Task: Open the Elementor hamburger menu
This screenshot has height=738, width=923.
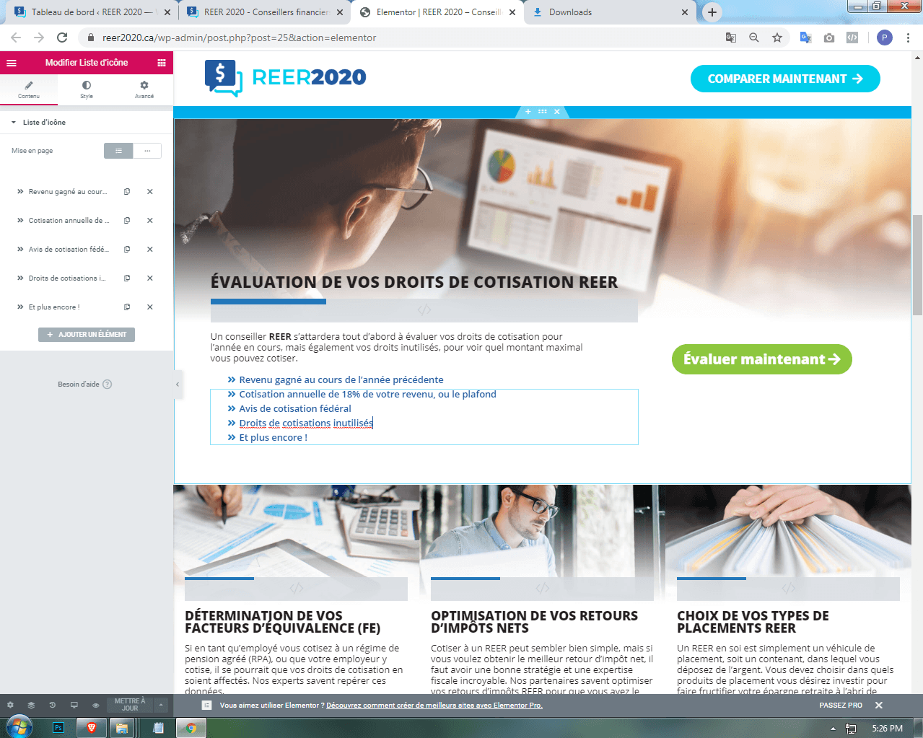Action: (12, 63)
